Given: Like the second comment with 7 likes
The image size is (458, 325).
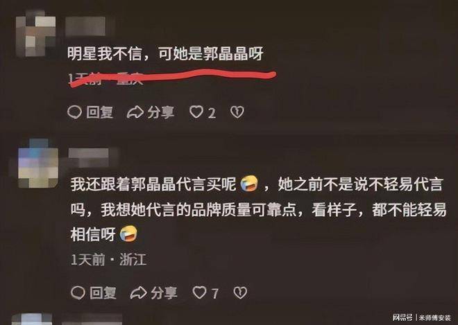Looking at the screenshot, I should [199, 292].
